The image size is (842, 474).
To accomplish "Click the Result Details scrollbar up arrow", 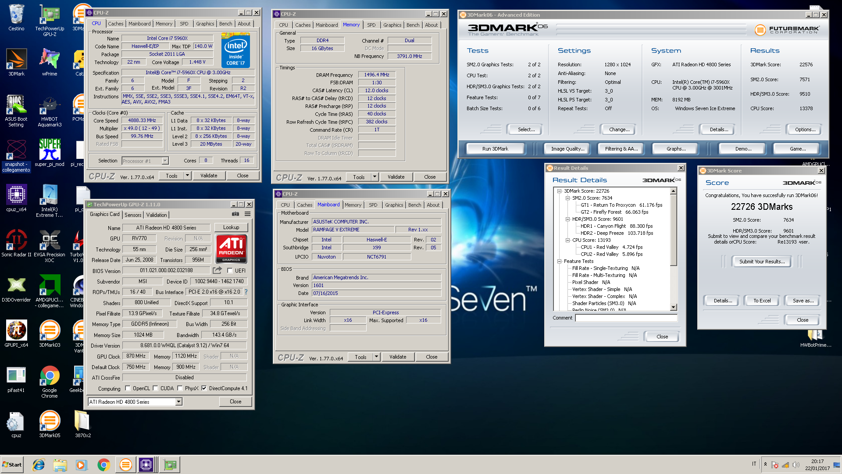I will coord(674,191).
